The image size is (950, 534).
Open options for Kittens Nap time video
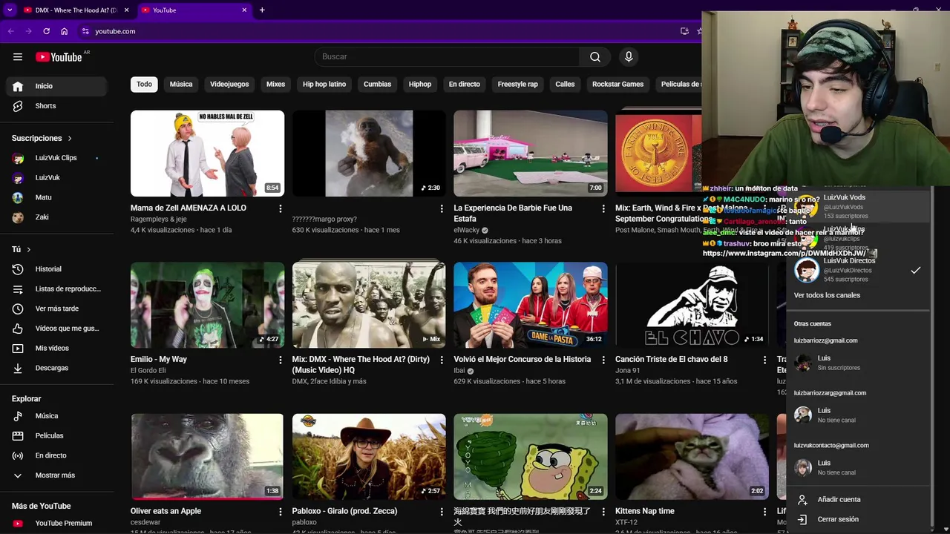point(764,512)
